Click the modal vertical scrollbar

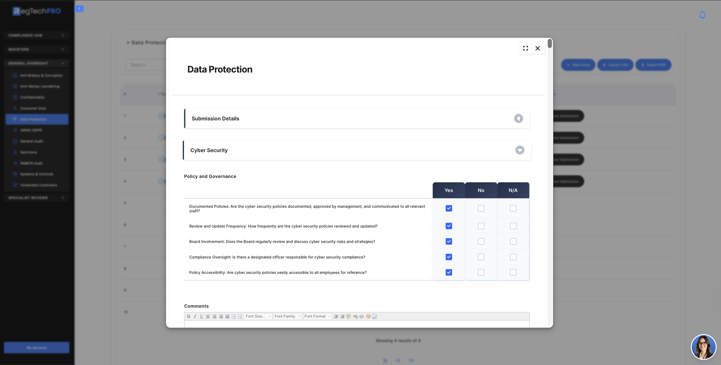pyautogui.click(x=550, y=44)
